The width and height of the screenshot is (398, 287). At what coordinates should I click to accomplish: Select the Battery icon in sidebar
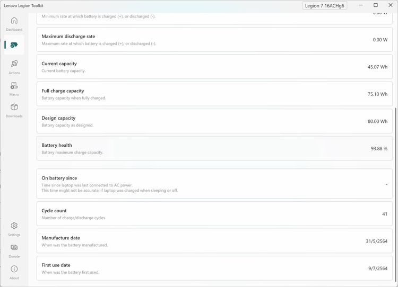tap(14, 45)
